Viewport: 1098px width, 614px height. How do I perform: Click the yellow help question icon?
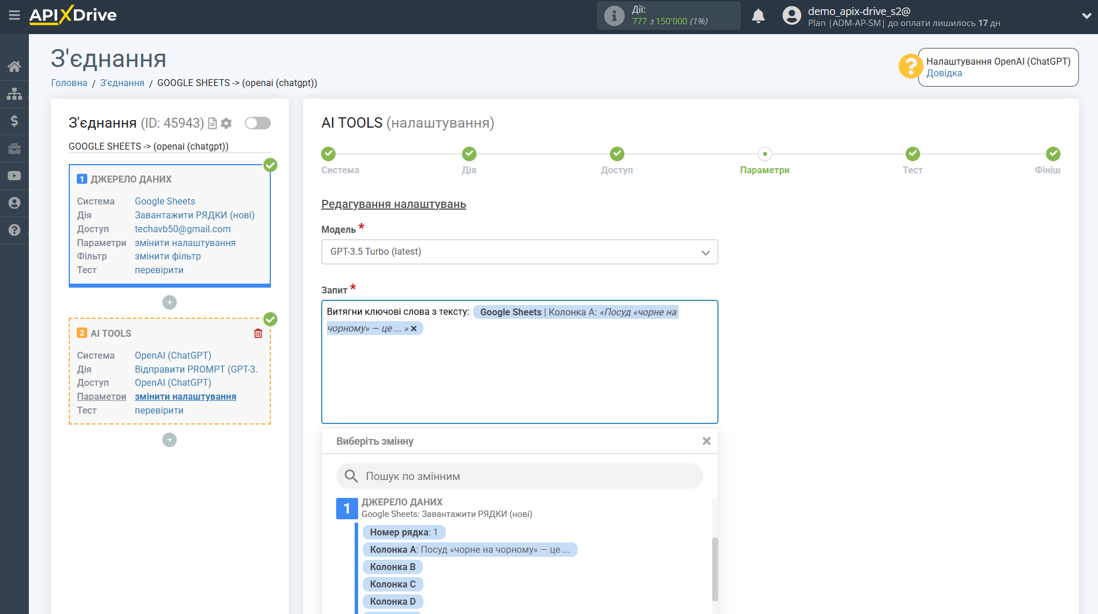pyautogui.click(x=910, y=66)
